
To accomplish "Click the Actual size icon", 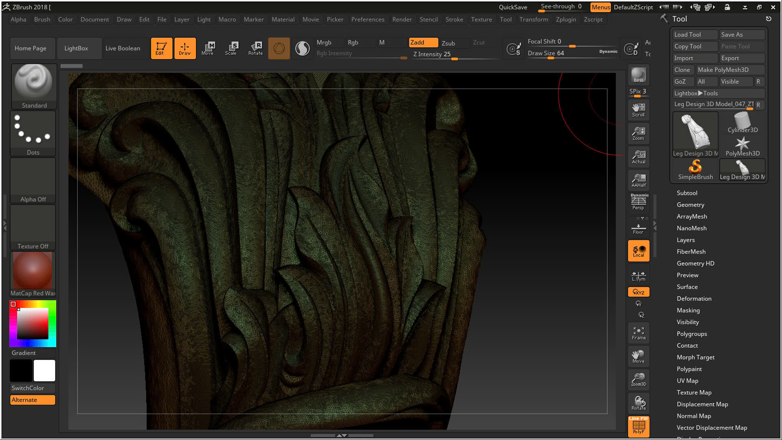I will pos(638,156).
